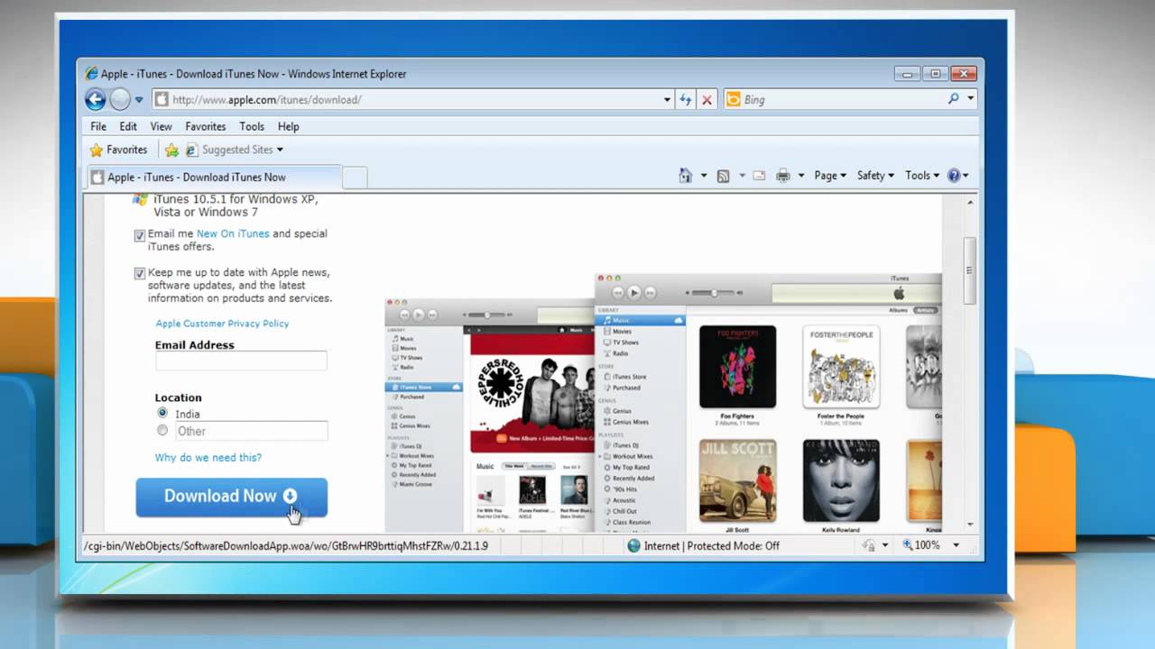Click the security lock icon in status bar
Image resolution: width=1155 pixels, height=649 pixels.
[870, 545]
